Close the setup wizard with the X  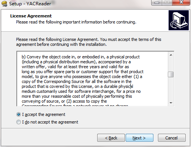pyautogui.click(x=181, y=3)
